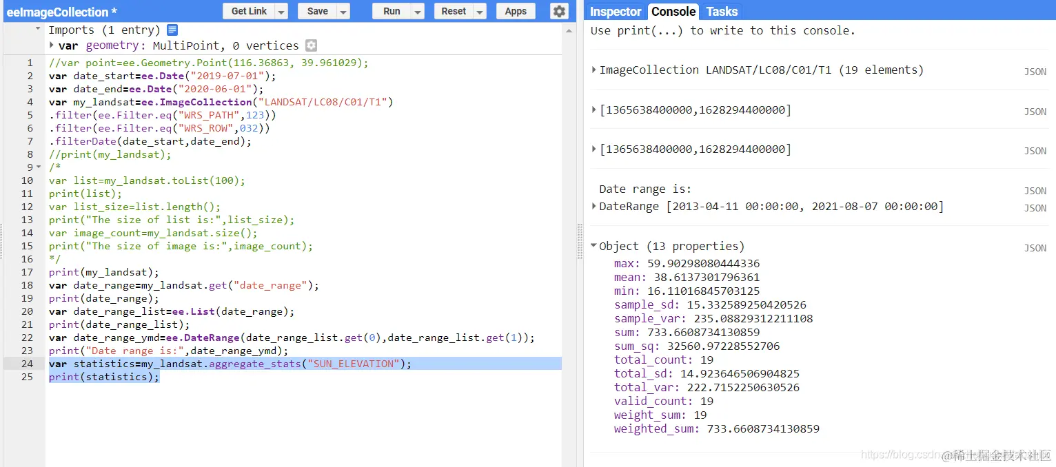Click the eeImageCollection script title
The height and width of the screenshot is (467, 1056).
point(61,12)
